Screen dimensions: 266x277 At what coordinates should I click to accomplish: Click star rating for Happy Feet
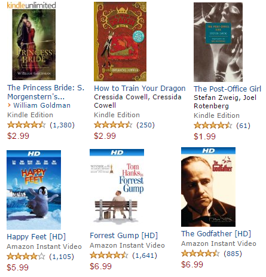pos(26,256)
